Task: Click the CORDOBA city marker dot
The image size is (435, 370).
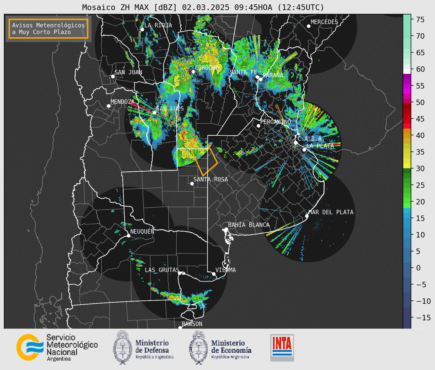Action: pos(193,72)
